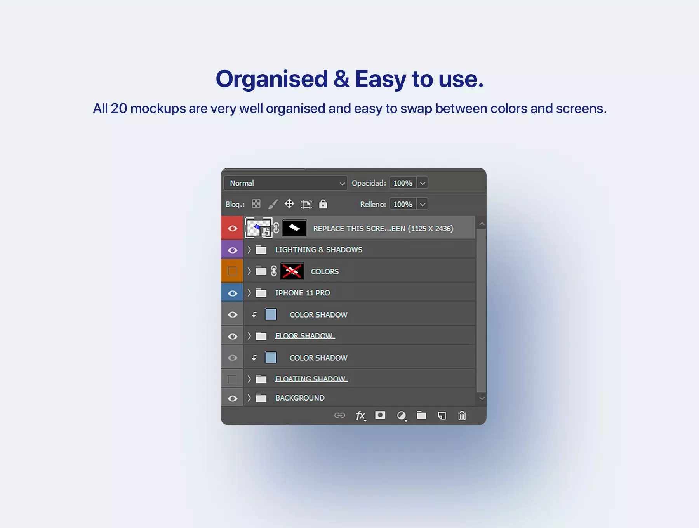Click blue swatch of first COLOR SHADOW
The image size is (699, 528).
coord(271,314)
